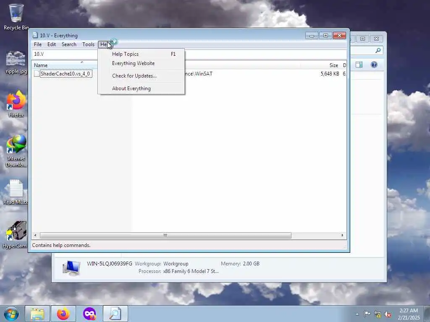The height and width of the screenshot is (322, 430).
Task: Close the background Explorer window
Action: (376, 39)
